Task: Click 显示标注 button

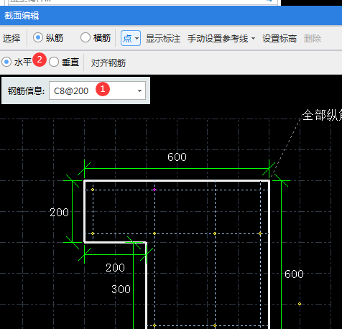Action: click(163, 38)
